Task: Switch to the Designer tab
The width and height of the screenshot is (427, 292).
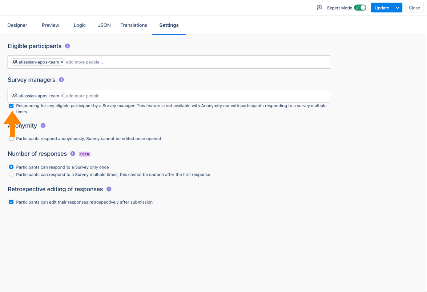Action: click(17, 25)
